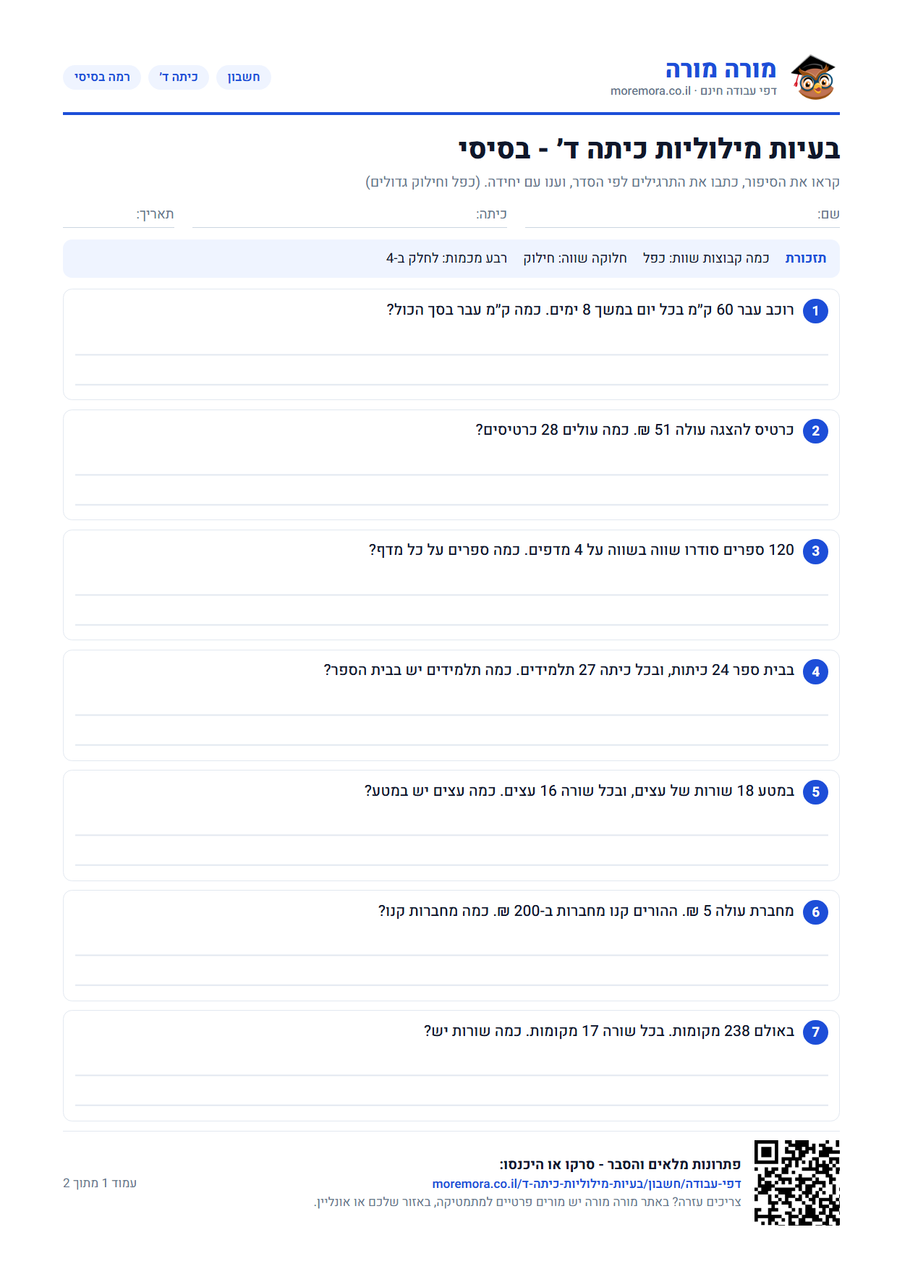Click question number badge 6
The height and width of the screenshot is (1269, 897).
click(815, 912)
